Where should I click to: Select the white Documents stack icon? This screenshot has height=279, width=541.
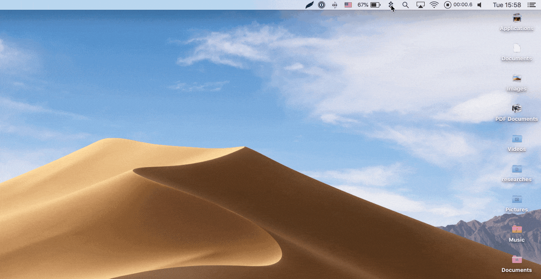tap(517, 48)
